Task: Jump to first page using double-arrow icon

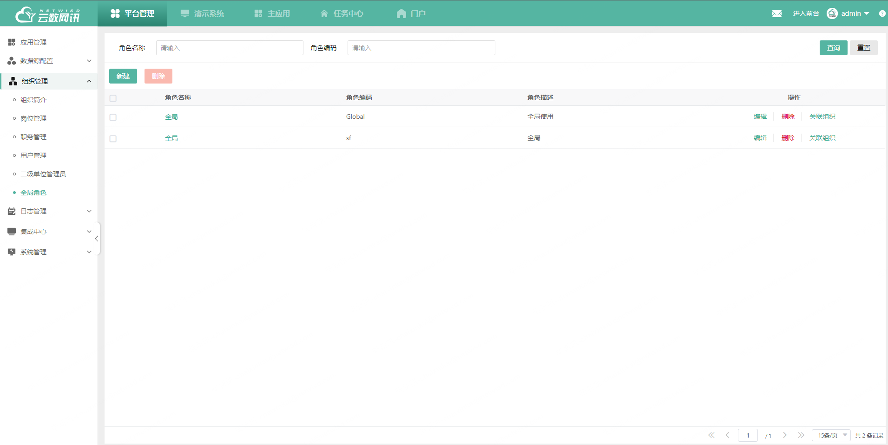Action: [x=711, y=435]
